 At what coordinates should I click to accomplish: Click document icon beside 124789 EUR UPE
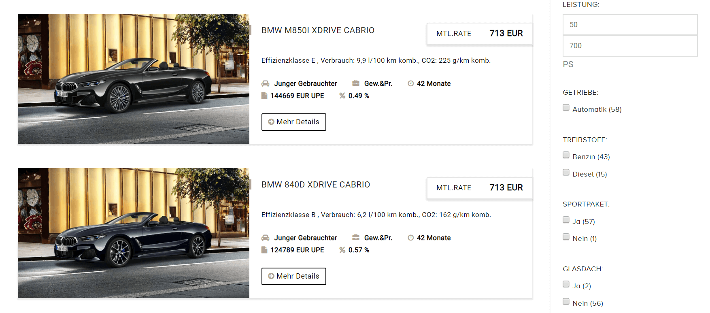point(264,250)
